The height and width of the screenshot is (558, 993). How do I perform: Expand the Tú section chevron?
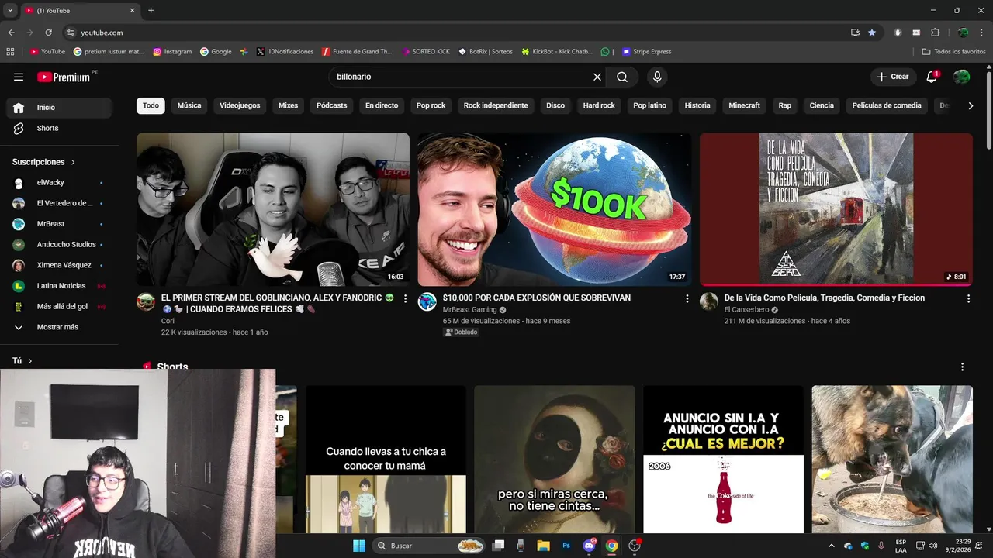pyautogui.click(x=30, y=361)
